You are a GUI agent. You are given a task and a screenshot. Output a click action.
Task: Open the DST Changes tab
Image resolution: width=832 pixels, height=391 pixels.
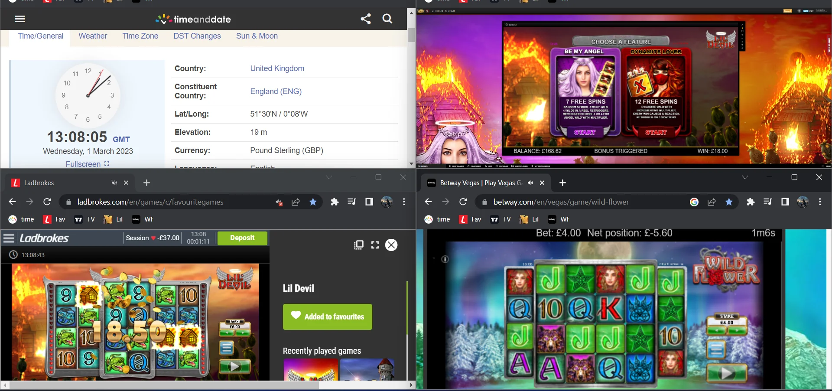tap(197, 36)
